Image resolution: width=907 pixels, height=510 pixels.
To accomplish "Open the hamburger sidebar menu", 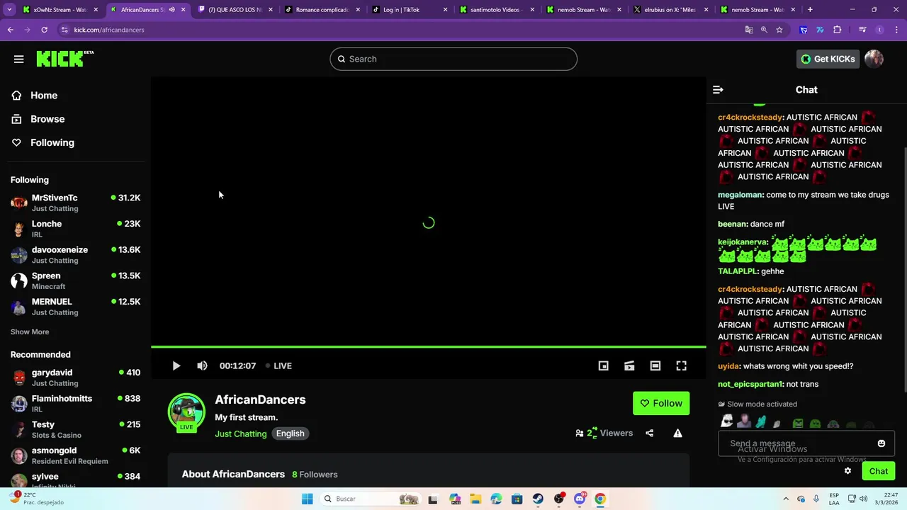I will tap(18, 59).
